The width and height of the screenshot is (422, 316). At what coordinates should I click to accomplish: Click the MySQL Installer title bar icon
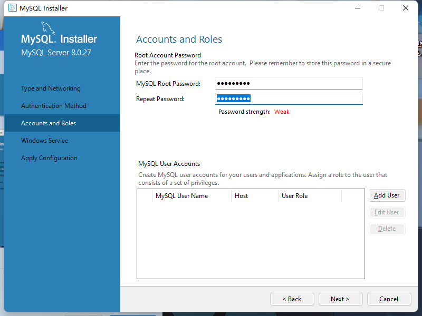point(12,8)
